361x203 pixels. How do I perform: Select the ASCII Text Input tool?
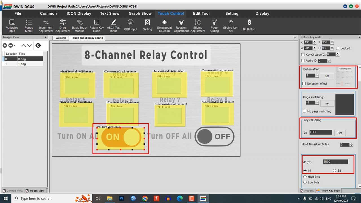[x=113, y=25]
